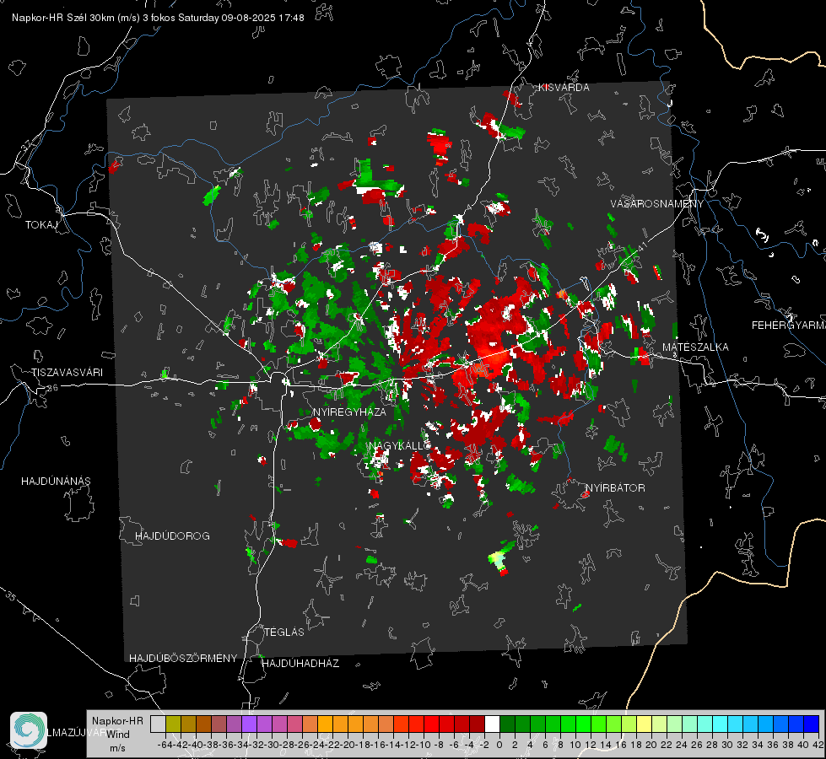The image size is (826, 759).
Task: Click the Wind label in the legend
Action: tap(117, 735)
